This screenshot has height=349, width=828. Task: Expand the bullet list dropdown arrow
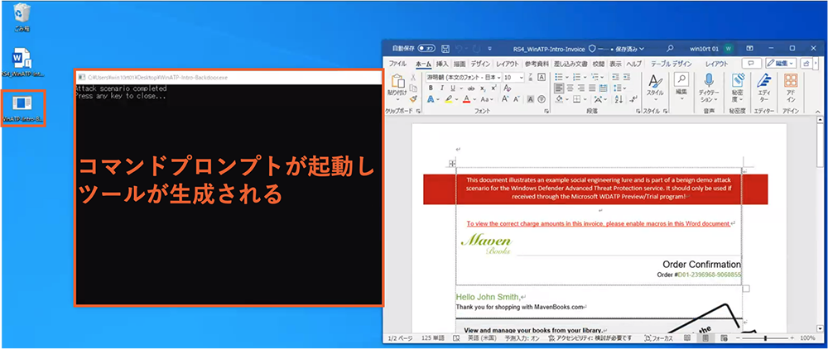click(x=567, y=77)
